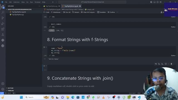Open the Variables panel
This screenshot has height=100, width=178.
click(x=102, y=12)
